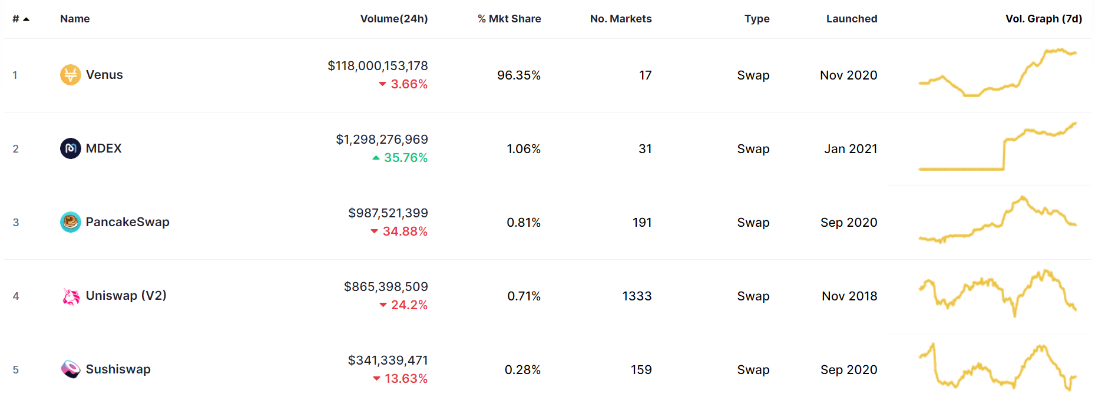
Task: Click Venus markets count 17
Action: coord(646,75)
